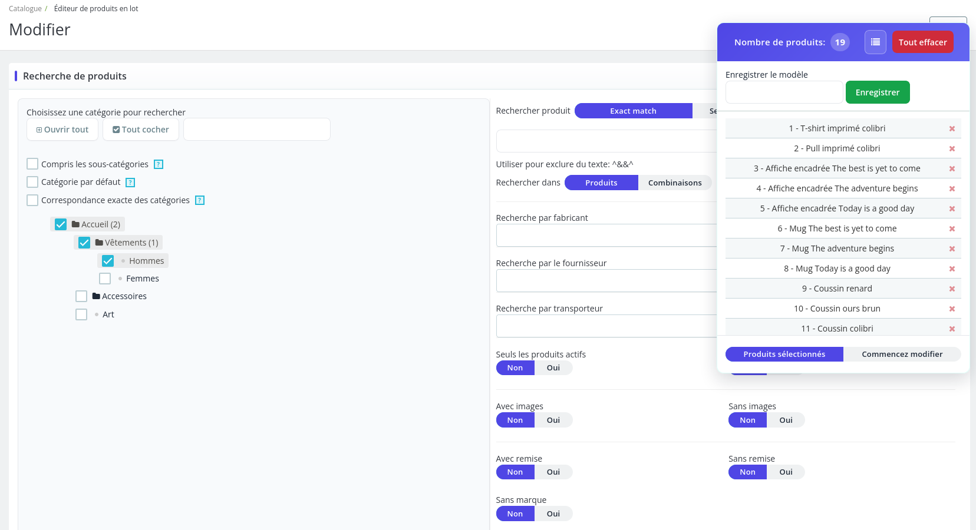Set Seuls les produits actifs to Non
The height and width of the screenshot is (530, 976).
click(515, 368)
